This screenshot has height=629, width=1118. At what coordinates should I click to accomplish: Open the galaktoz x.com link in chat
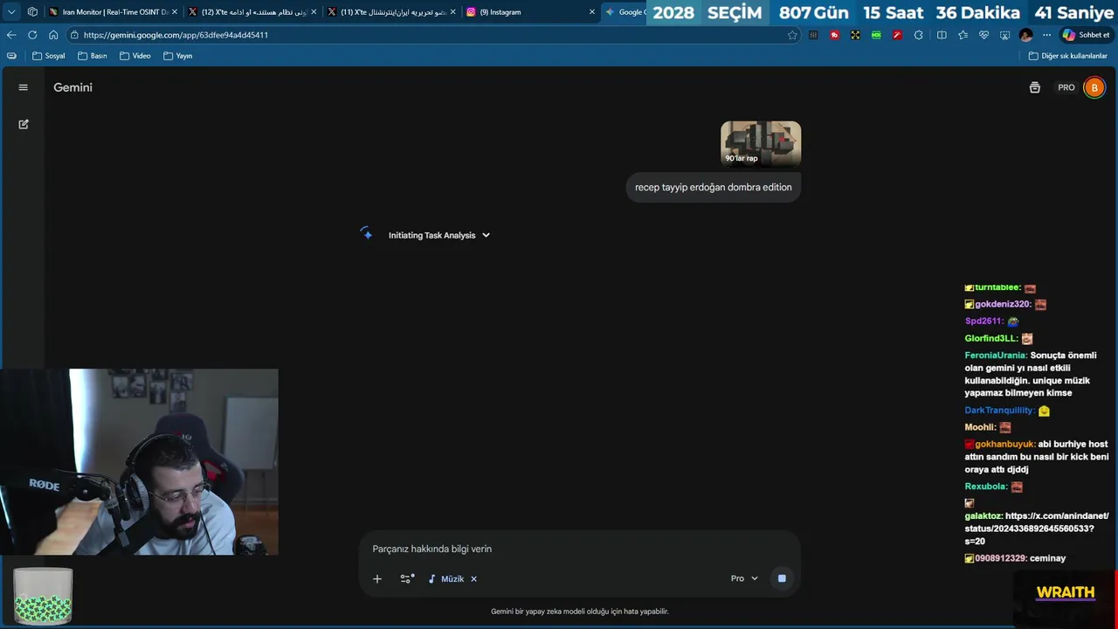[1036, 529]
